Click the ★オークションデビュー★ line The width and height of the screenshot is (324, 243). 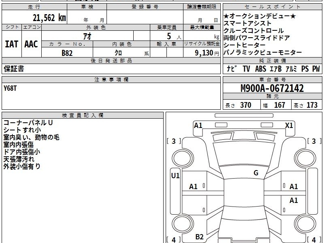coord(260,16)
